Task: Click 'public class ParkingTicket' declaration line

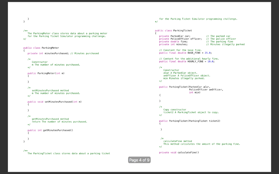Action: [x=173, y=30]
